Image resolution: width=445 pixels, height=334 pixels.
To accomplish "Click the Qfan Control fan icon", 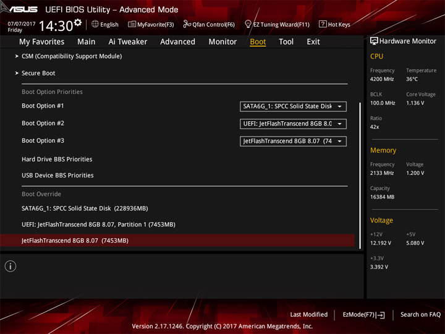I will pyautogui.click(x=187, y=24).
